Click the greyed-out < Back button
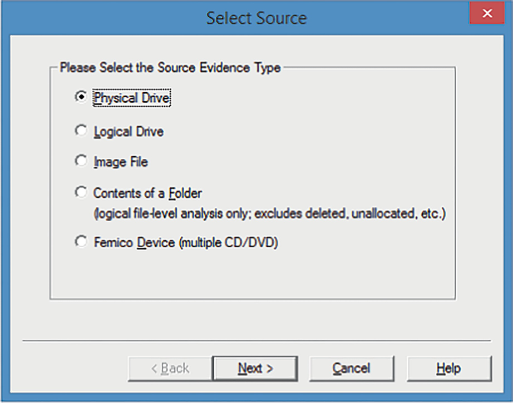 coord(170,368)
